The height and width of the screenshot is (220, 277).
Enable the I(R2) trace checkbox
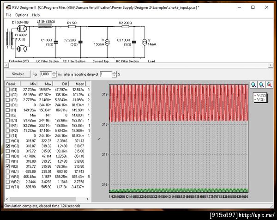[7, 130]
